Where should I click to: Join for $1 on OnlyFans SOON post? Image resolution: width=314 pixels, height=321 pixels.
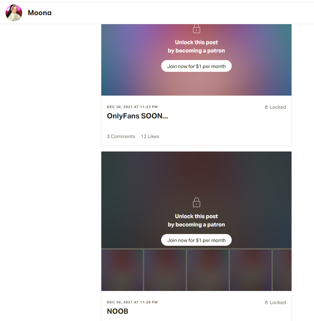click(196, 66)
